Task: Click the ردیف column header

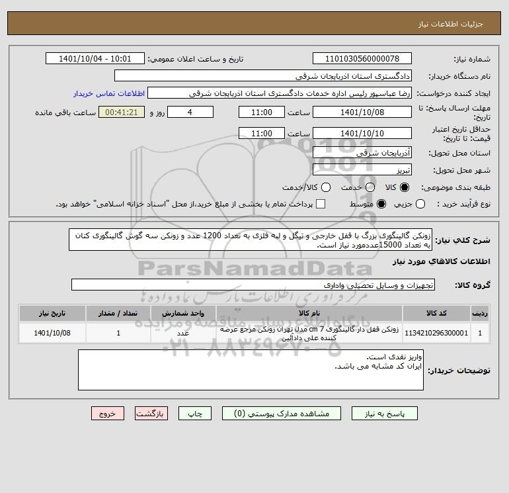Action: pyautogui.click(x=480, y=313)
